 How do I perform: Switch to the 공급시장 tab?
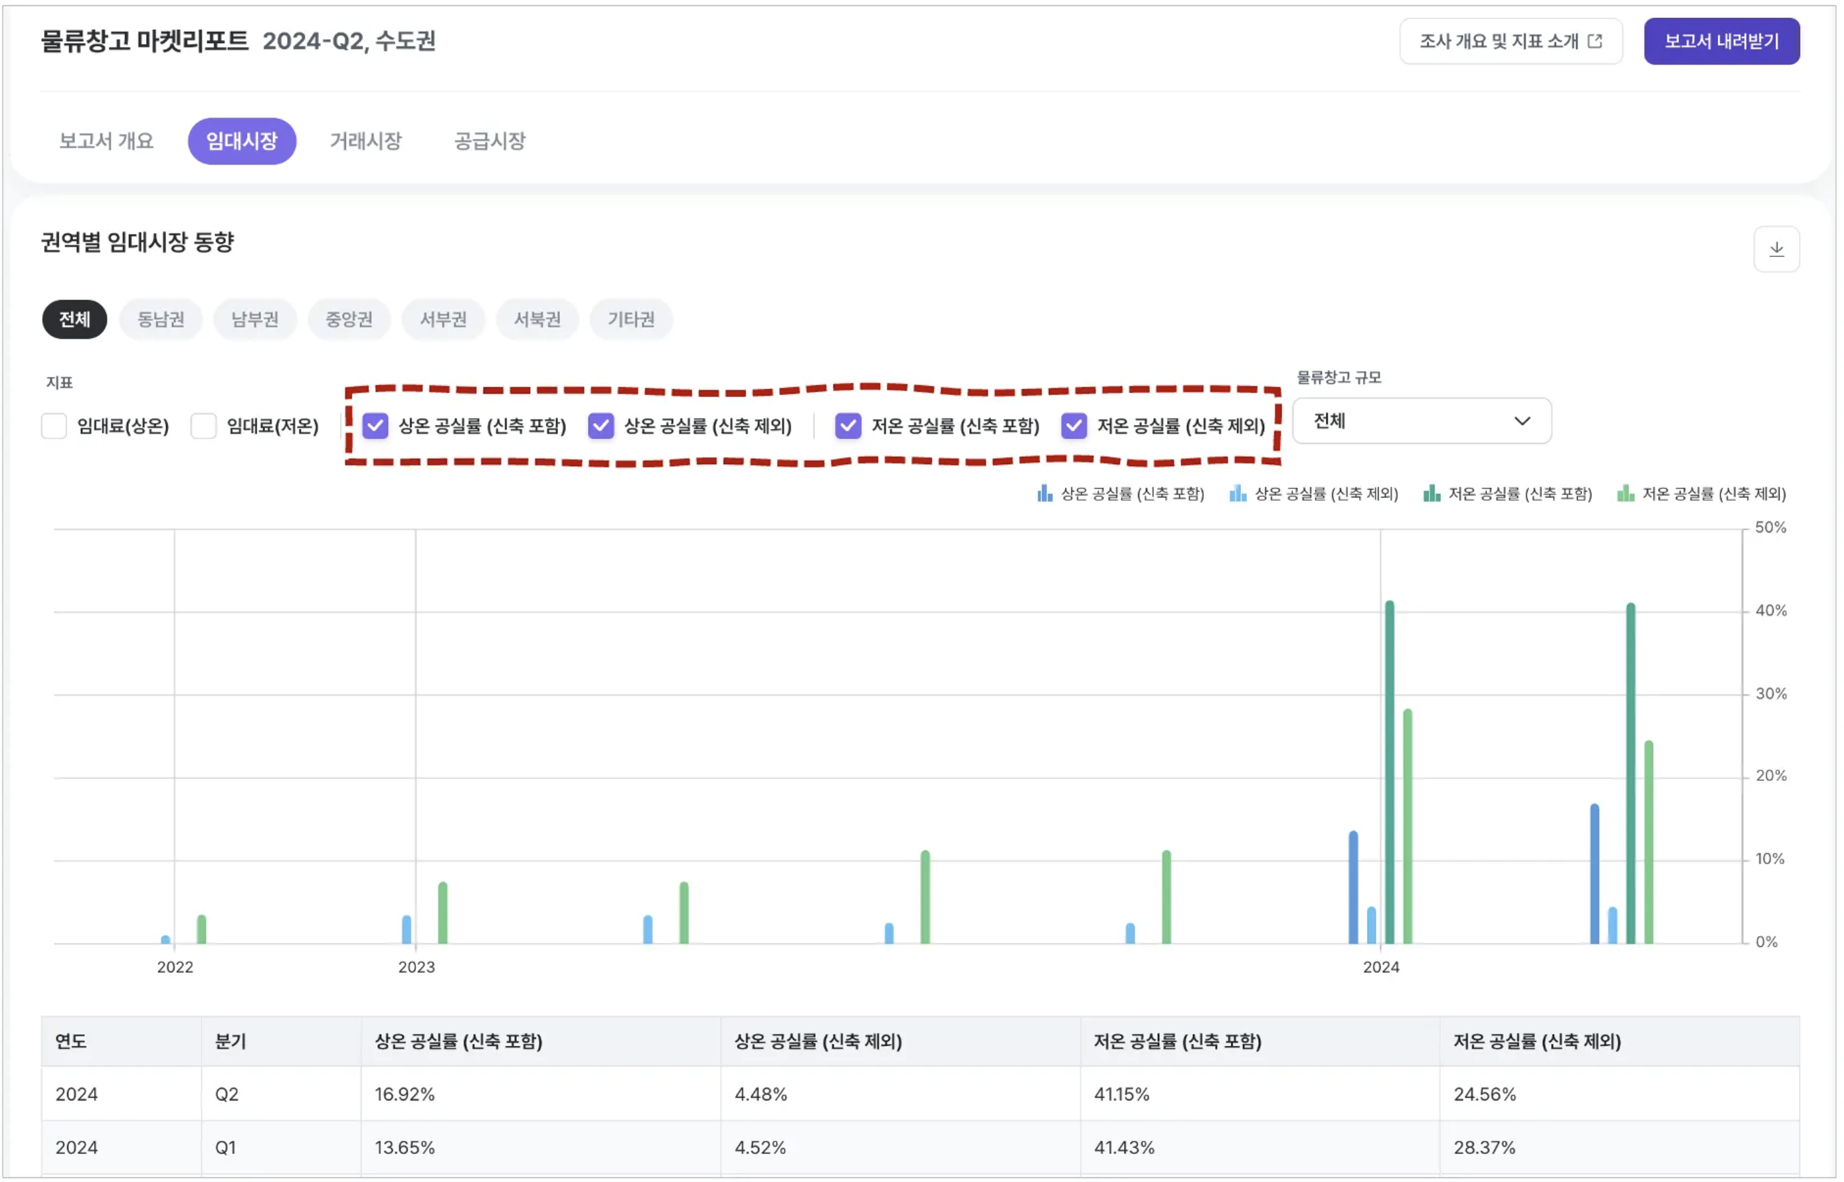[490, 141]
